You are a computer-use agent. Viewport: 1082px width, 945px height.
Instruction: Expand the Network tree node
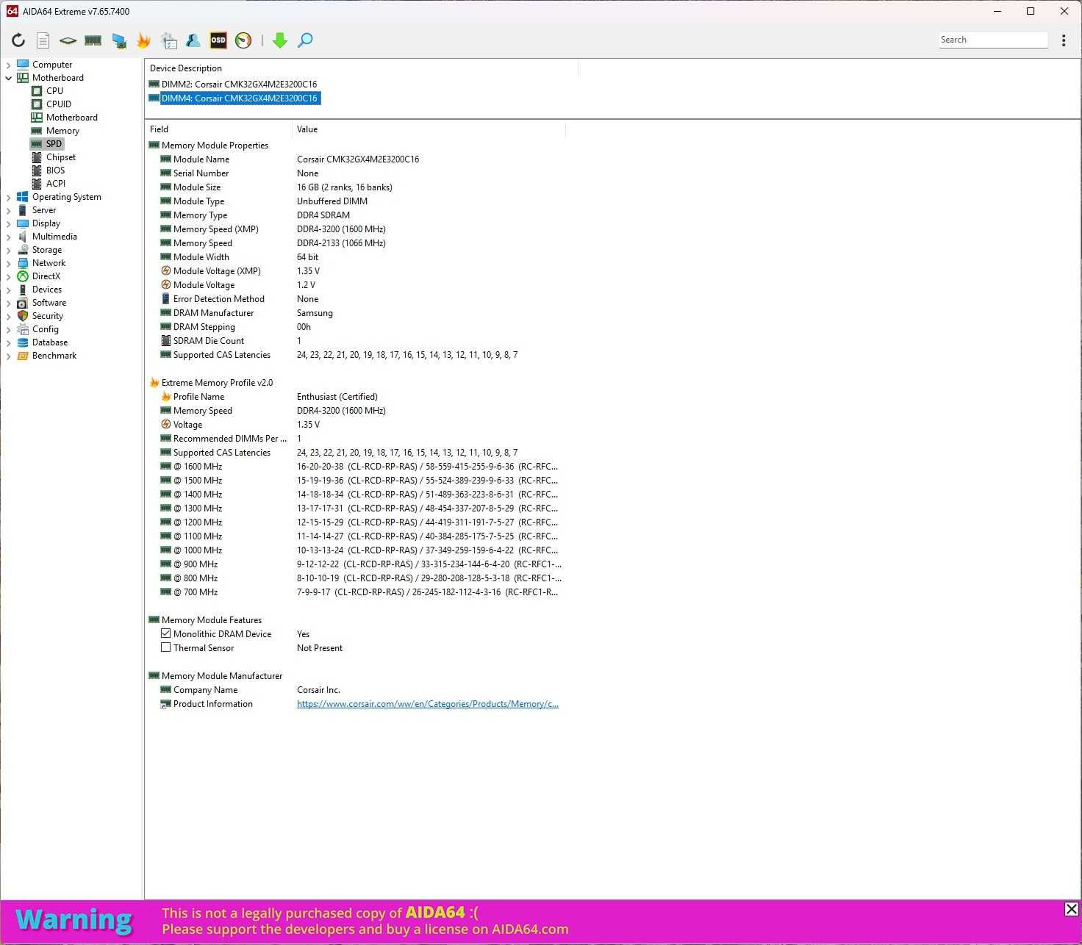(8, 263)
